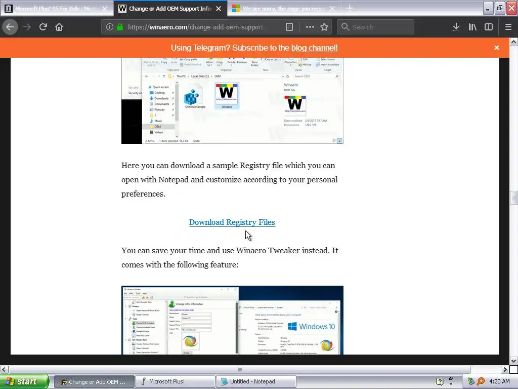Open the Firefox home page

click(59, 27)
